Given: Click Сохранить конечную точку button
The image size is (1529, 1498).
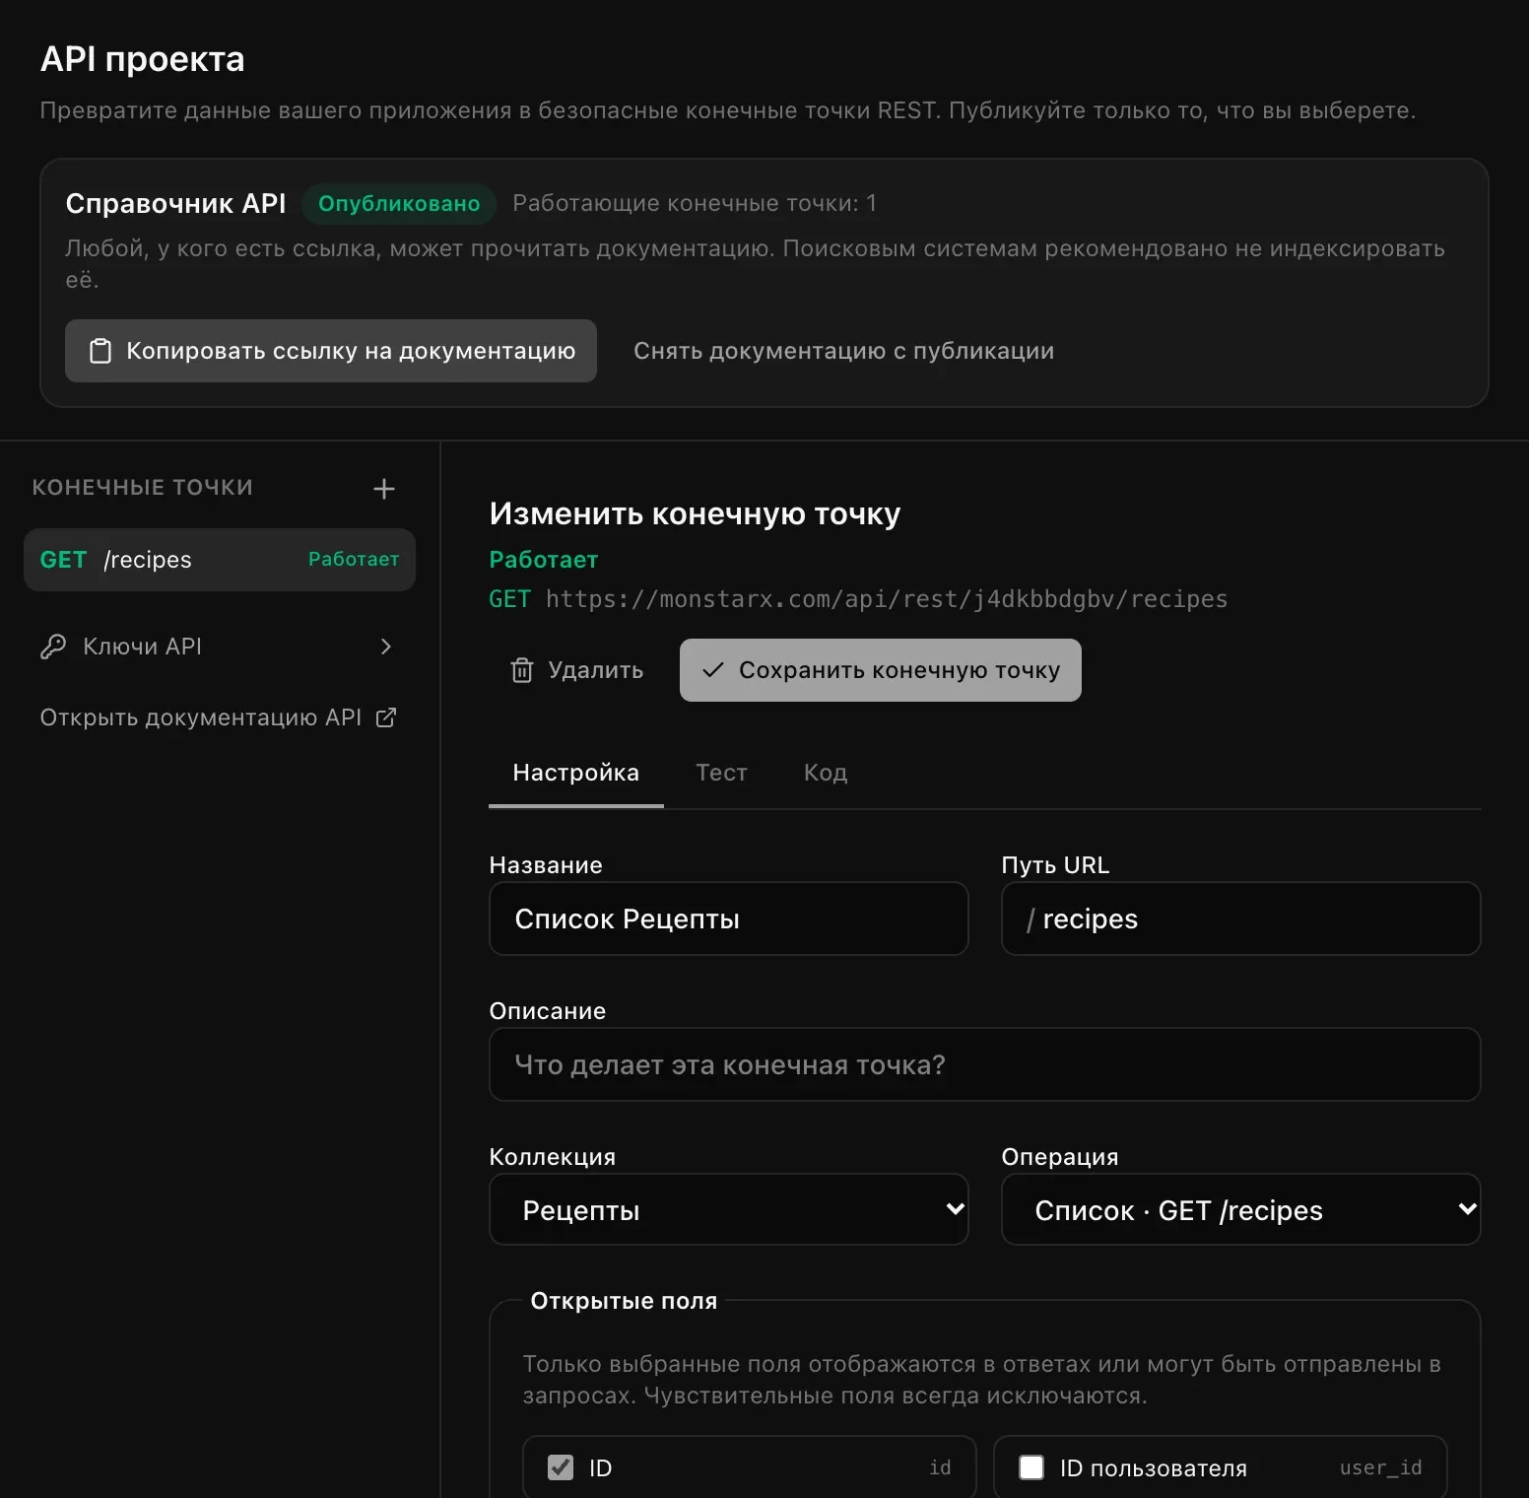Looking at the screenshot, I should tap(881, 670).
